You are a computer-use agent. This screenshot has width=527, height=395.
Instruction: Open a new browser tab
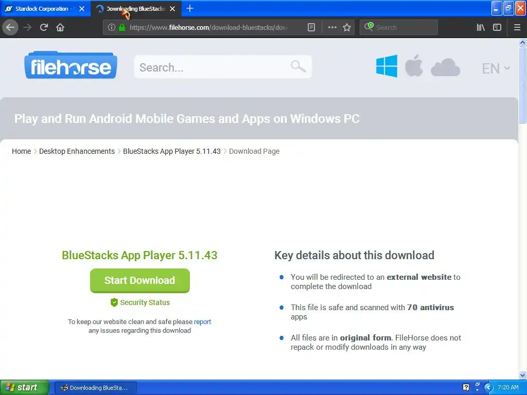coord(189,8)
